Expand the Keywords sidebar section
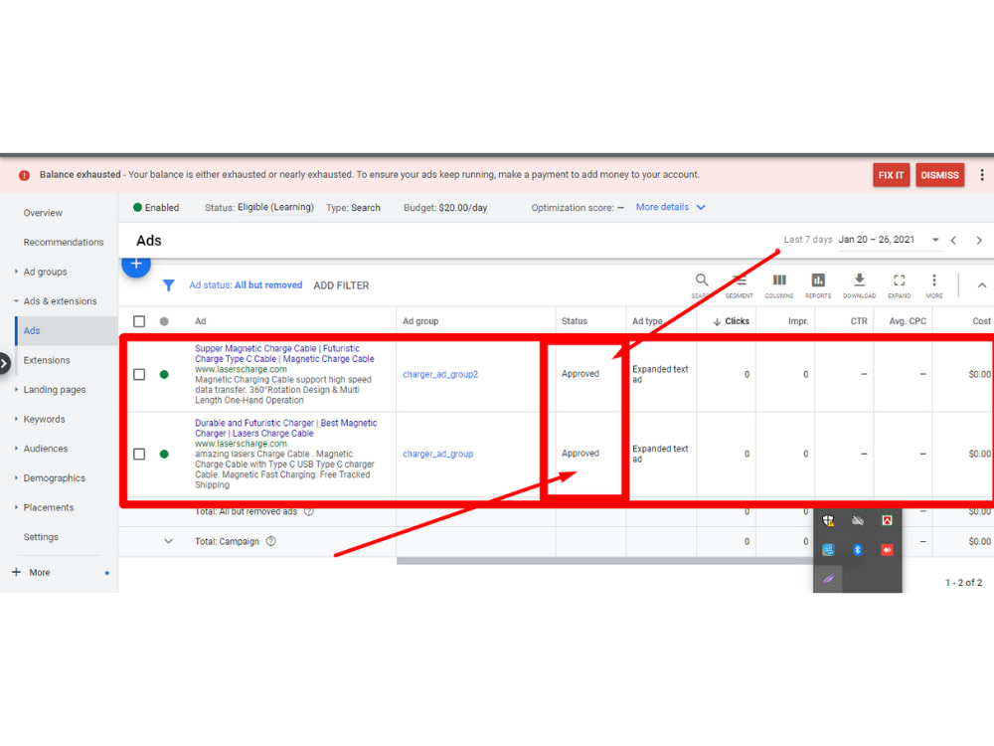The height and width of the screenshot is (746, 994). [x=16, y=420]
